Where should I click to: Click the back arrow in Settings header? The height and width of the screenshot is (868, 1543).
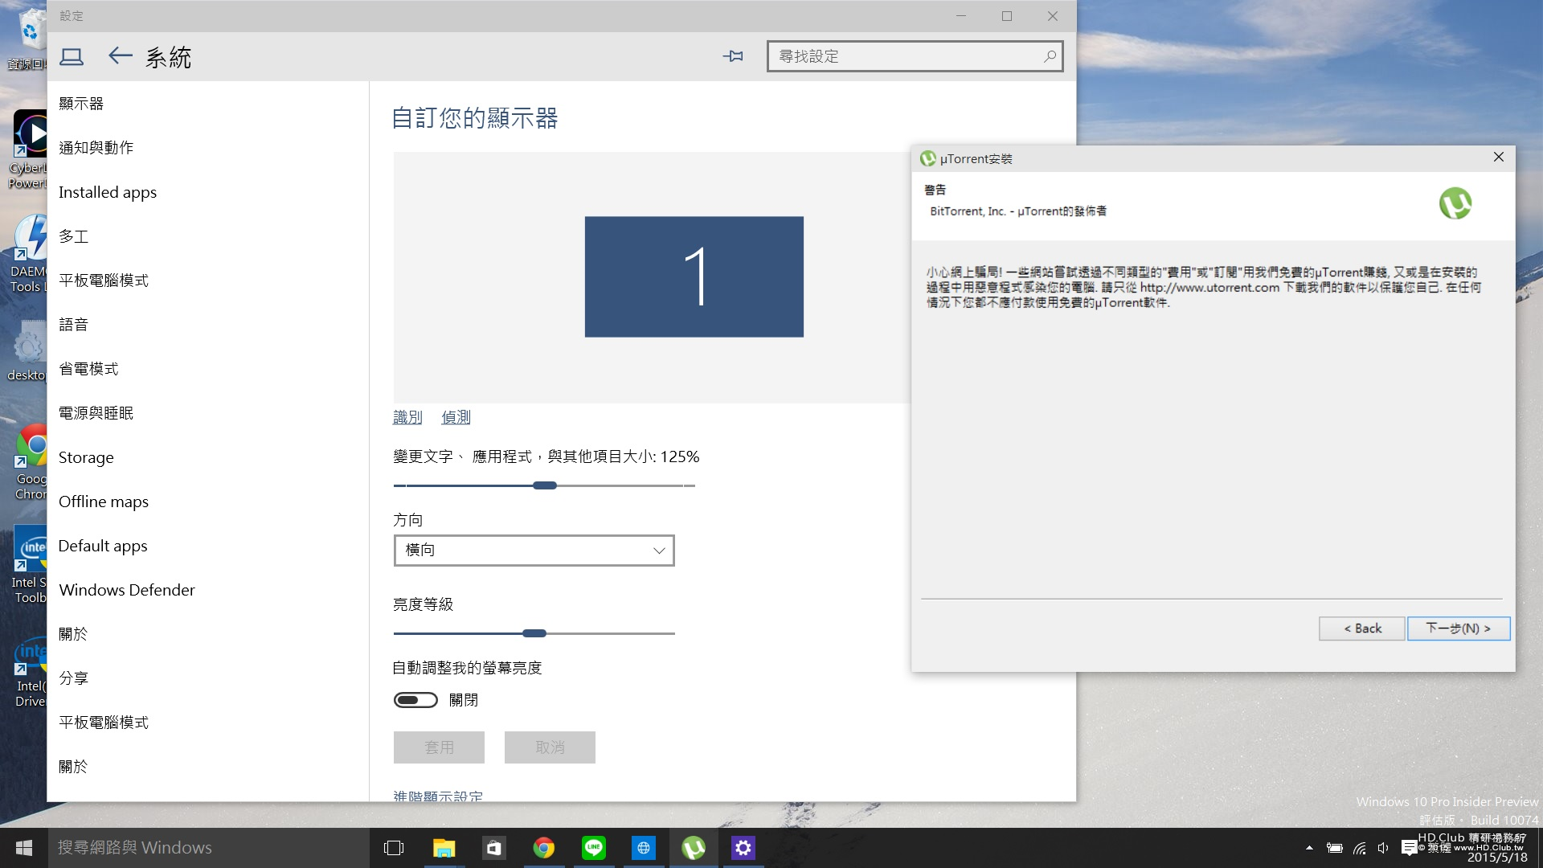coord(121,56)
